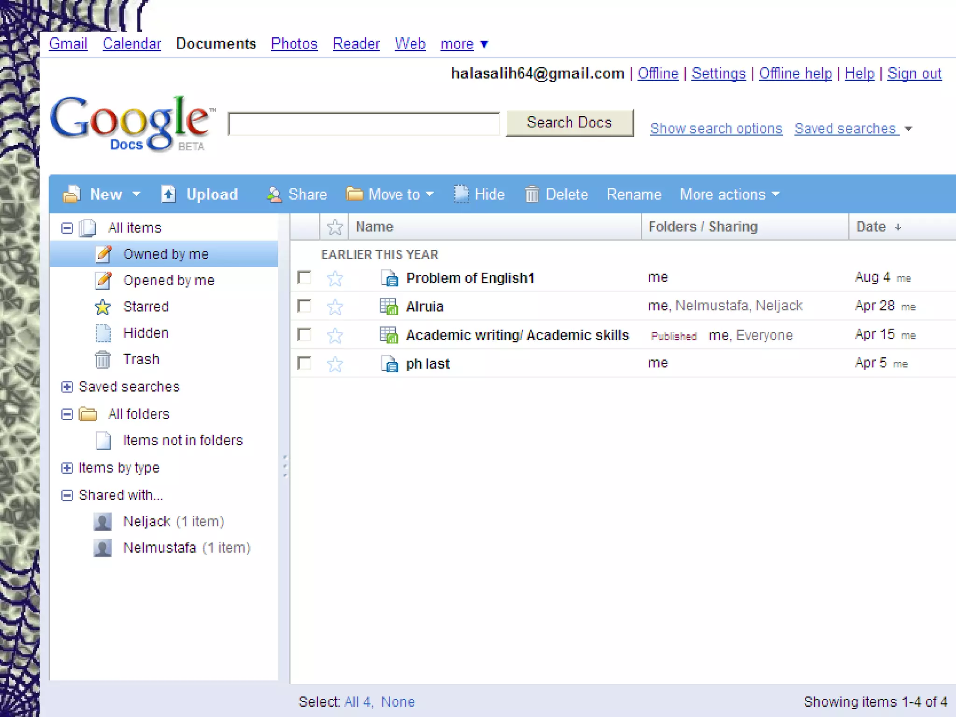Click the Upload toolbar icon
Screen dimensions: 956x717
tap(169, 194)
